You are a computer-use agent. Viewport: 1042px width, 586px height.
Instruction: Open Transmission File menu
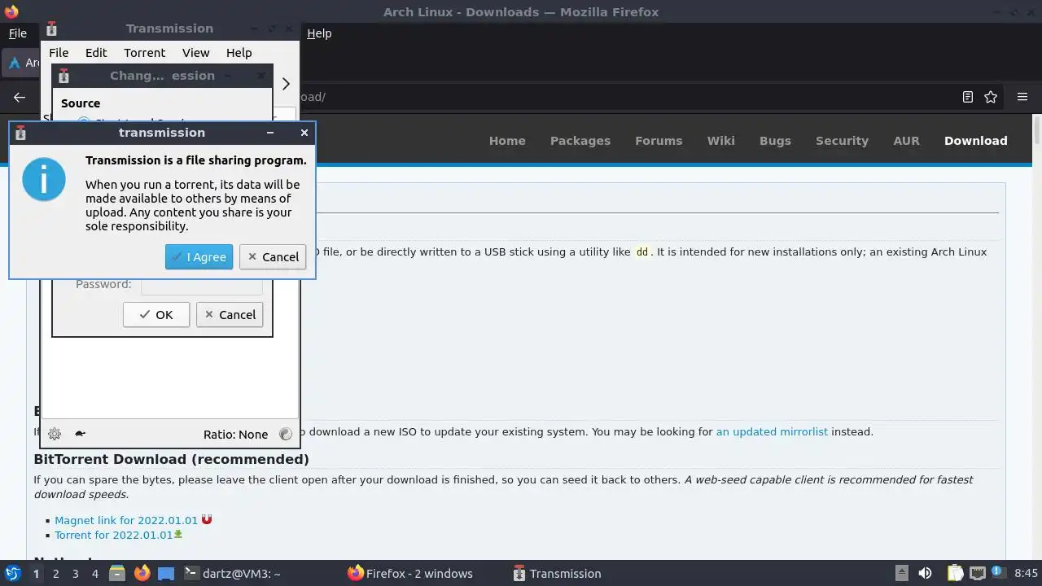coord(59,52)
